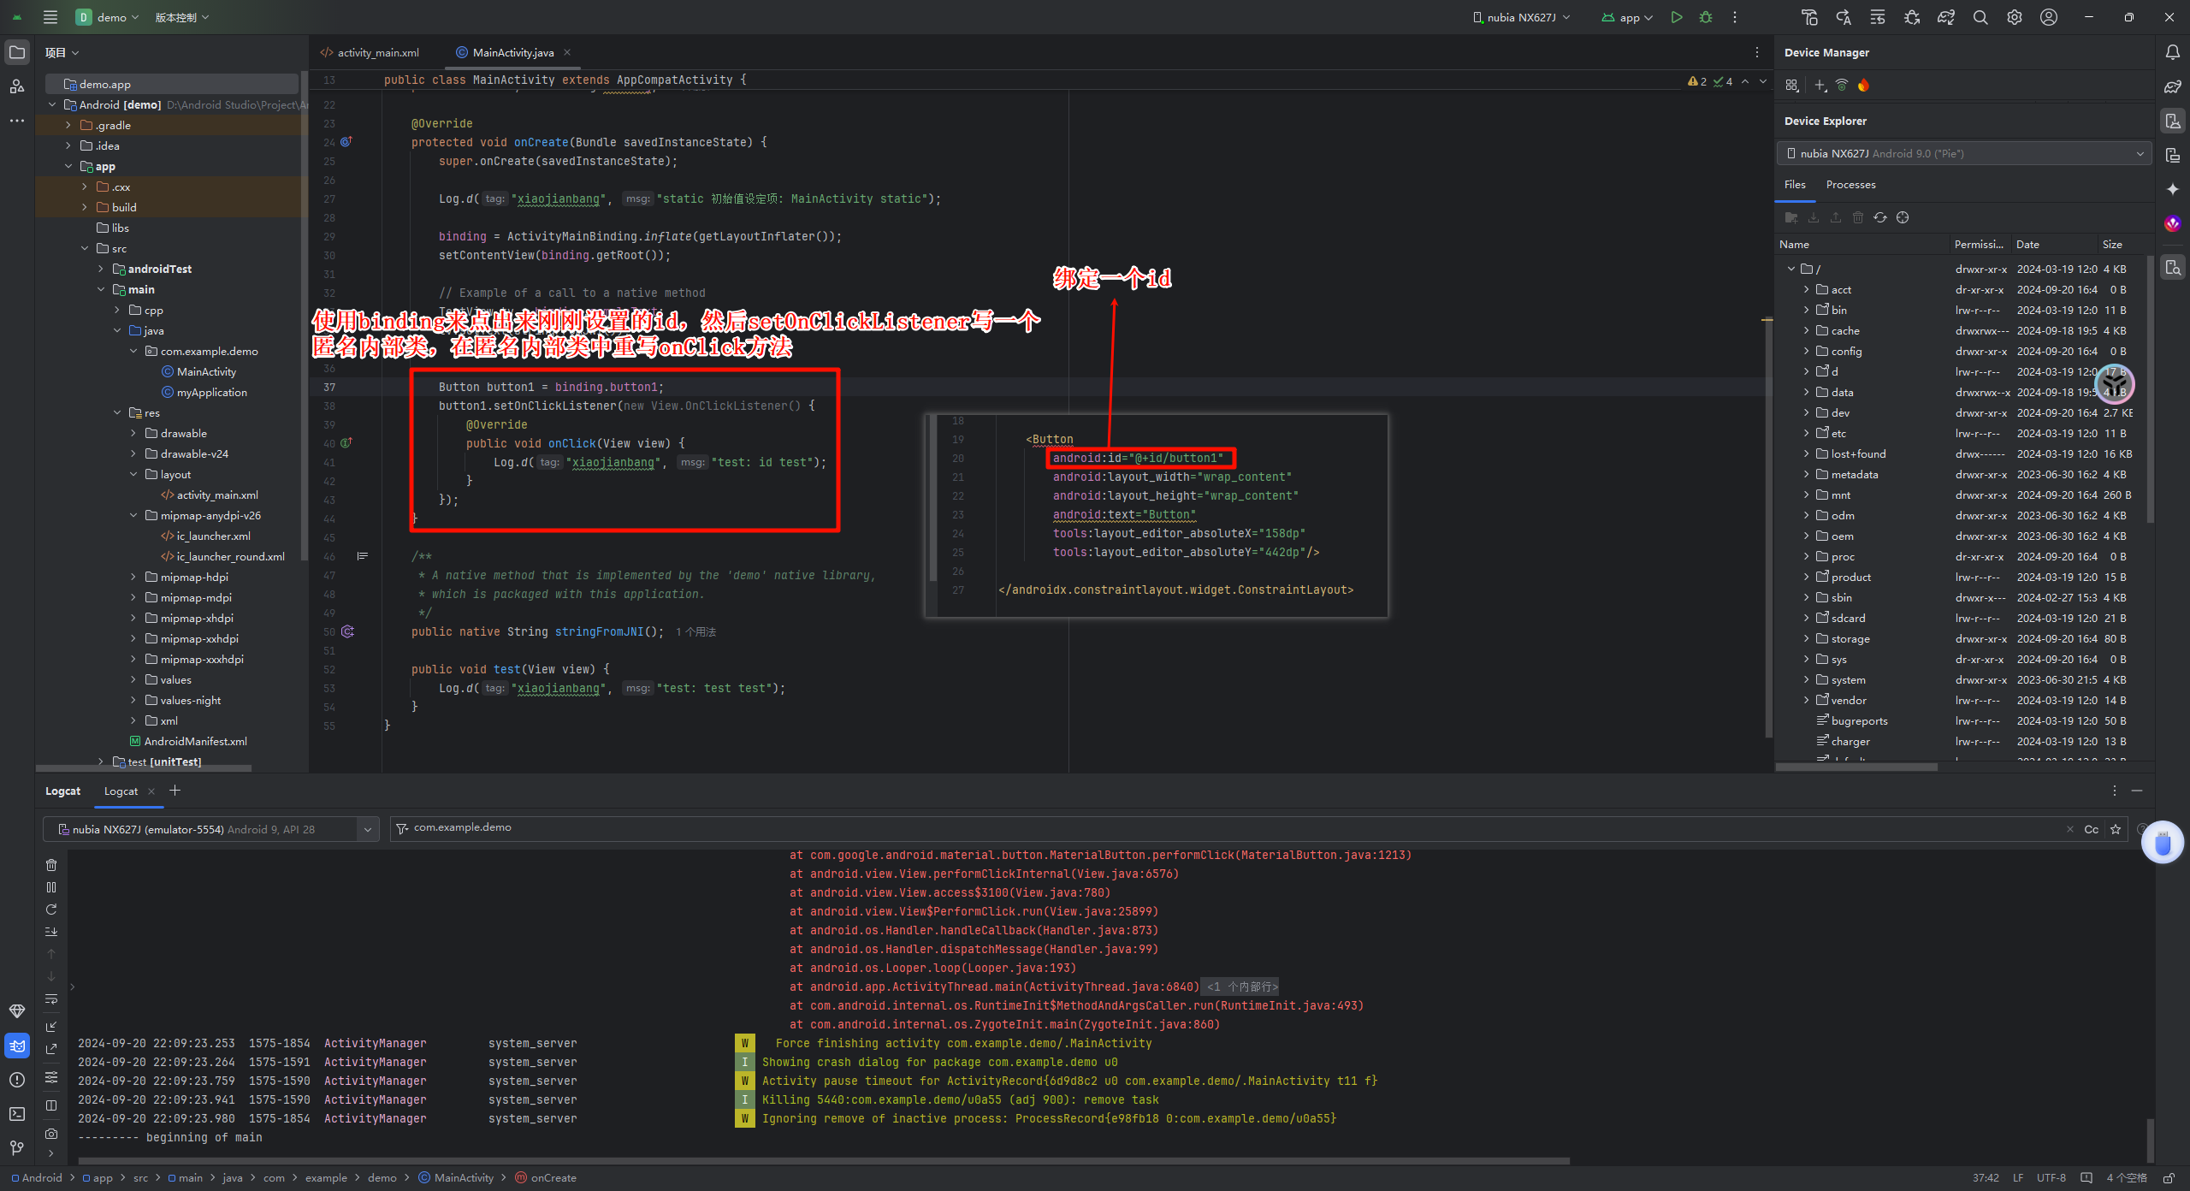The image size is (2190, 1191).
Task: Switch to the Processes tab in Device Explorer
Action: [x=1850, y=185]
